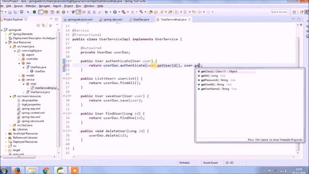Click the Last Edit Location arrow icon
This screenshot has height=174, width=309.
194,12
